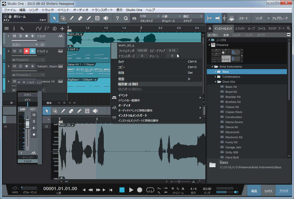Image resolution: width=294 pixels, height=199 pixels.
Task: Click the help (?) icon
Action: click(117, 18)
